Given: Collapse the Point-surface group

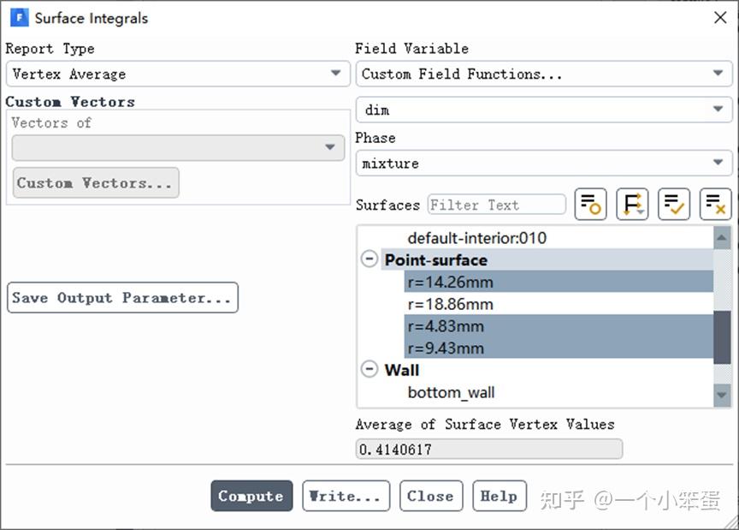Looking at the screenshot, I should click(x=369, y=259).
